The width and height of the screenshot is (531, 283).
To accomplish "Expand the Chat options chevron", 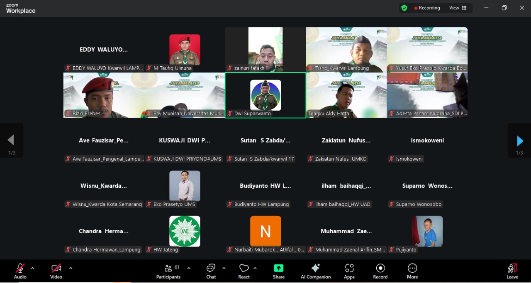I will 224,268.
